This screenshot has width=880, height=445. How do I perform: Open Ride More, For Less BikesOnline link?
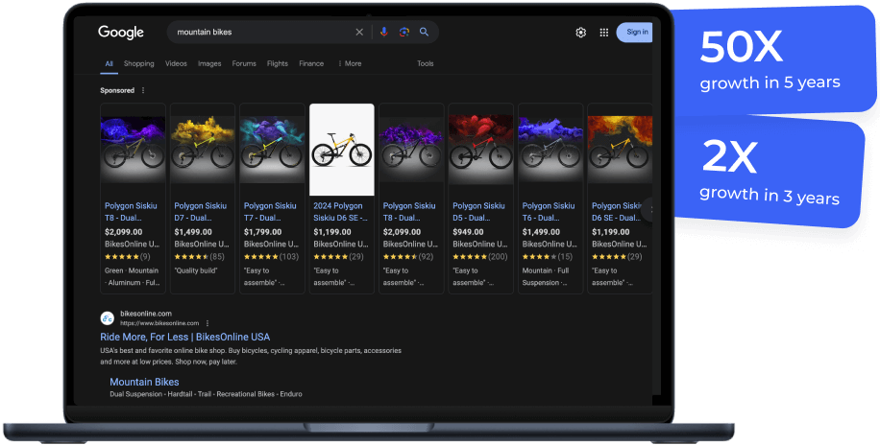184,338
